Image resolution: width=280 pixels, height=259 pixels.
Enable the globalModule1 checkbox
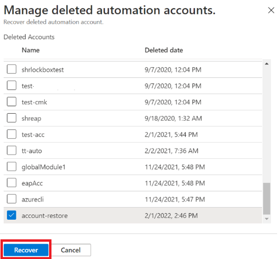[x=12, y=166]
